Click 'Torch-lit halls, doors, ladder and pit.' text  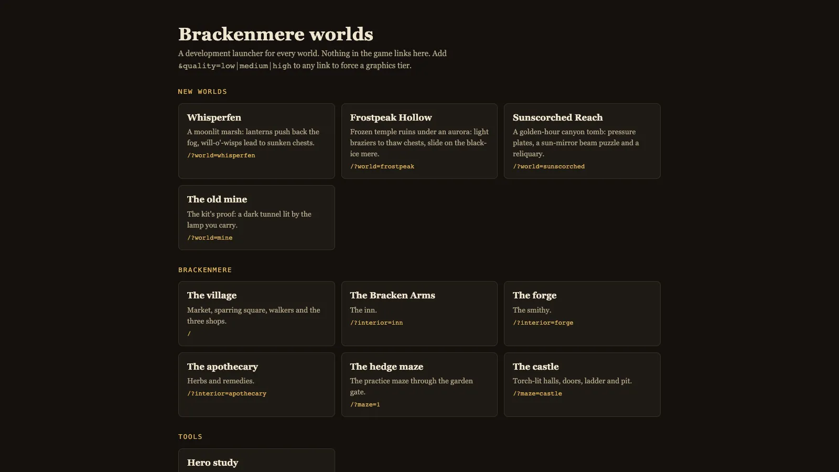572,381
